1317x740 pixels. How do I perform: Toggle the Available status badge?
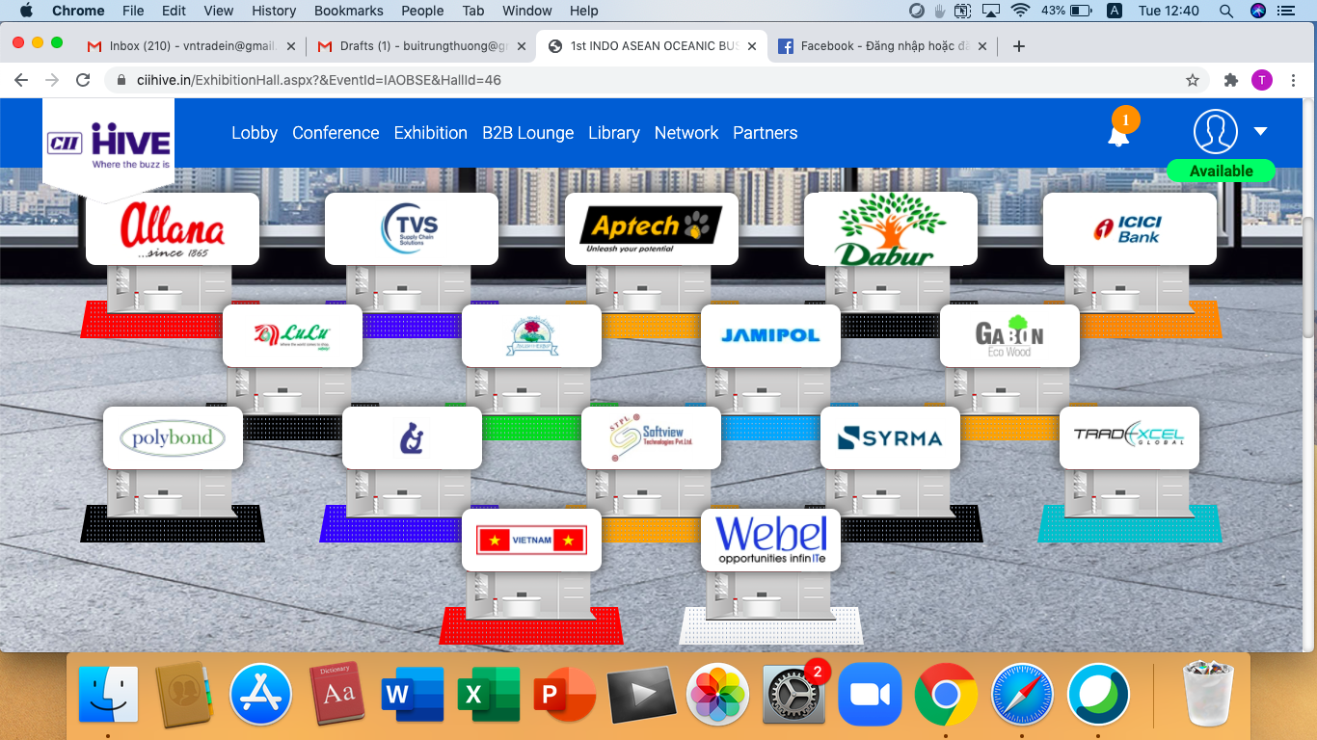pos(1221,171)
